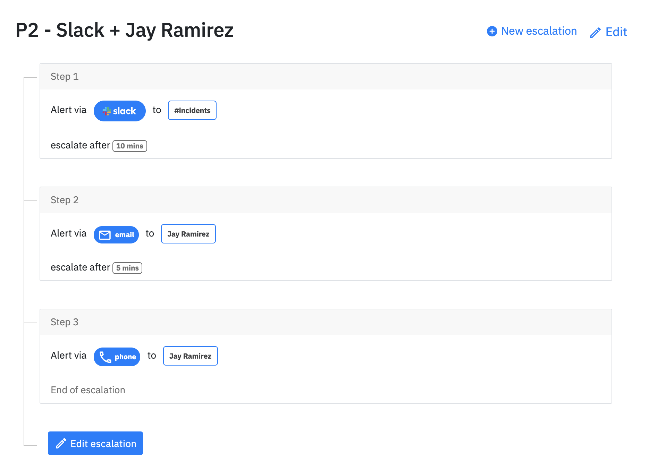Select the #incidents channel tag
The width and height of the screenshot is (658, 471).
(x=192, y=110)
